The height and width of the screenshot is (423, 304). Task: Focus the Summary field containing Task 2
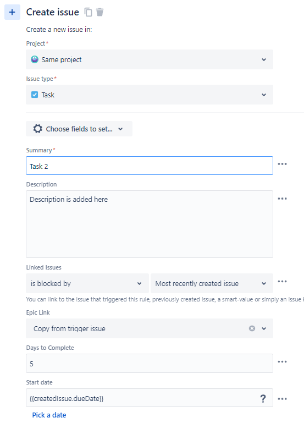[150, 166]
